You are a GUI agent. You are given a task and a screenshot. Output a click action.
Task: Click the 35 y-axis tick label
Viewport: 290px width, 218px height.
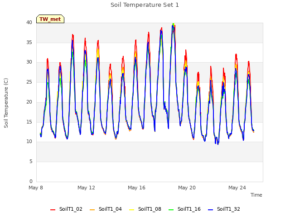click(29, 42)
